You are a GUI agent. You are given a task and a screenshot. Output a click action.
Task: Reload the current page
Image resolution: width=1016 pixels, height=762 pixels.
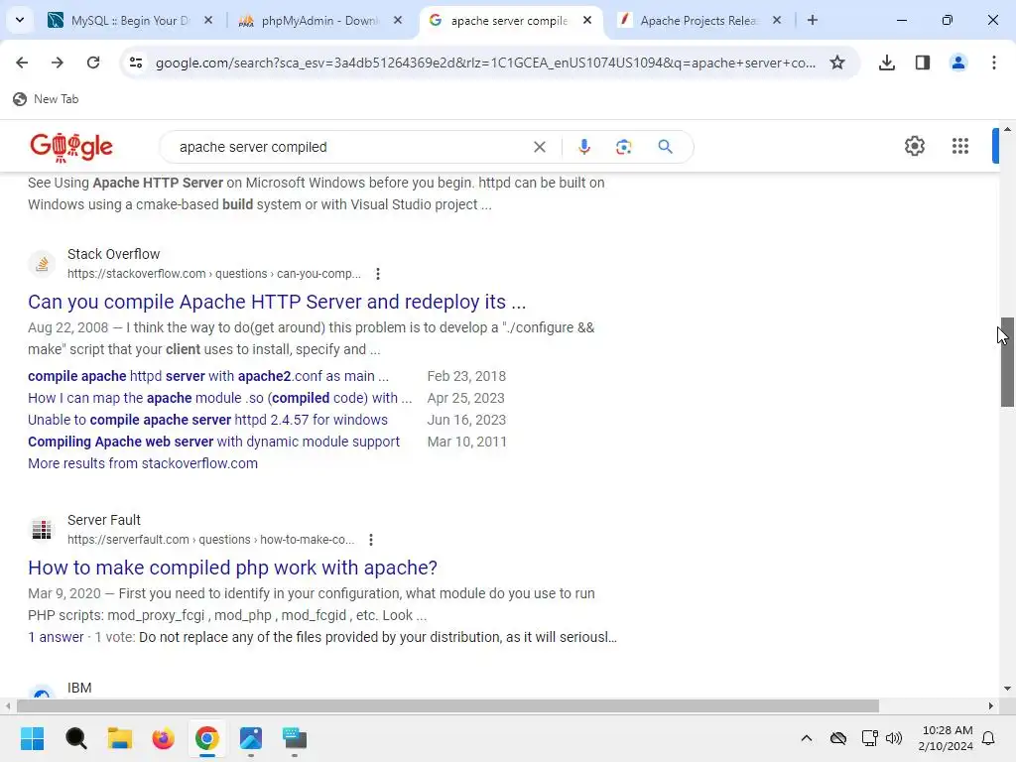(x=93, y=63)
